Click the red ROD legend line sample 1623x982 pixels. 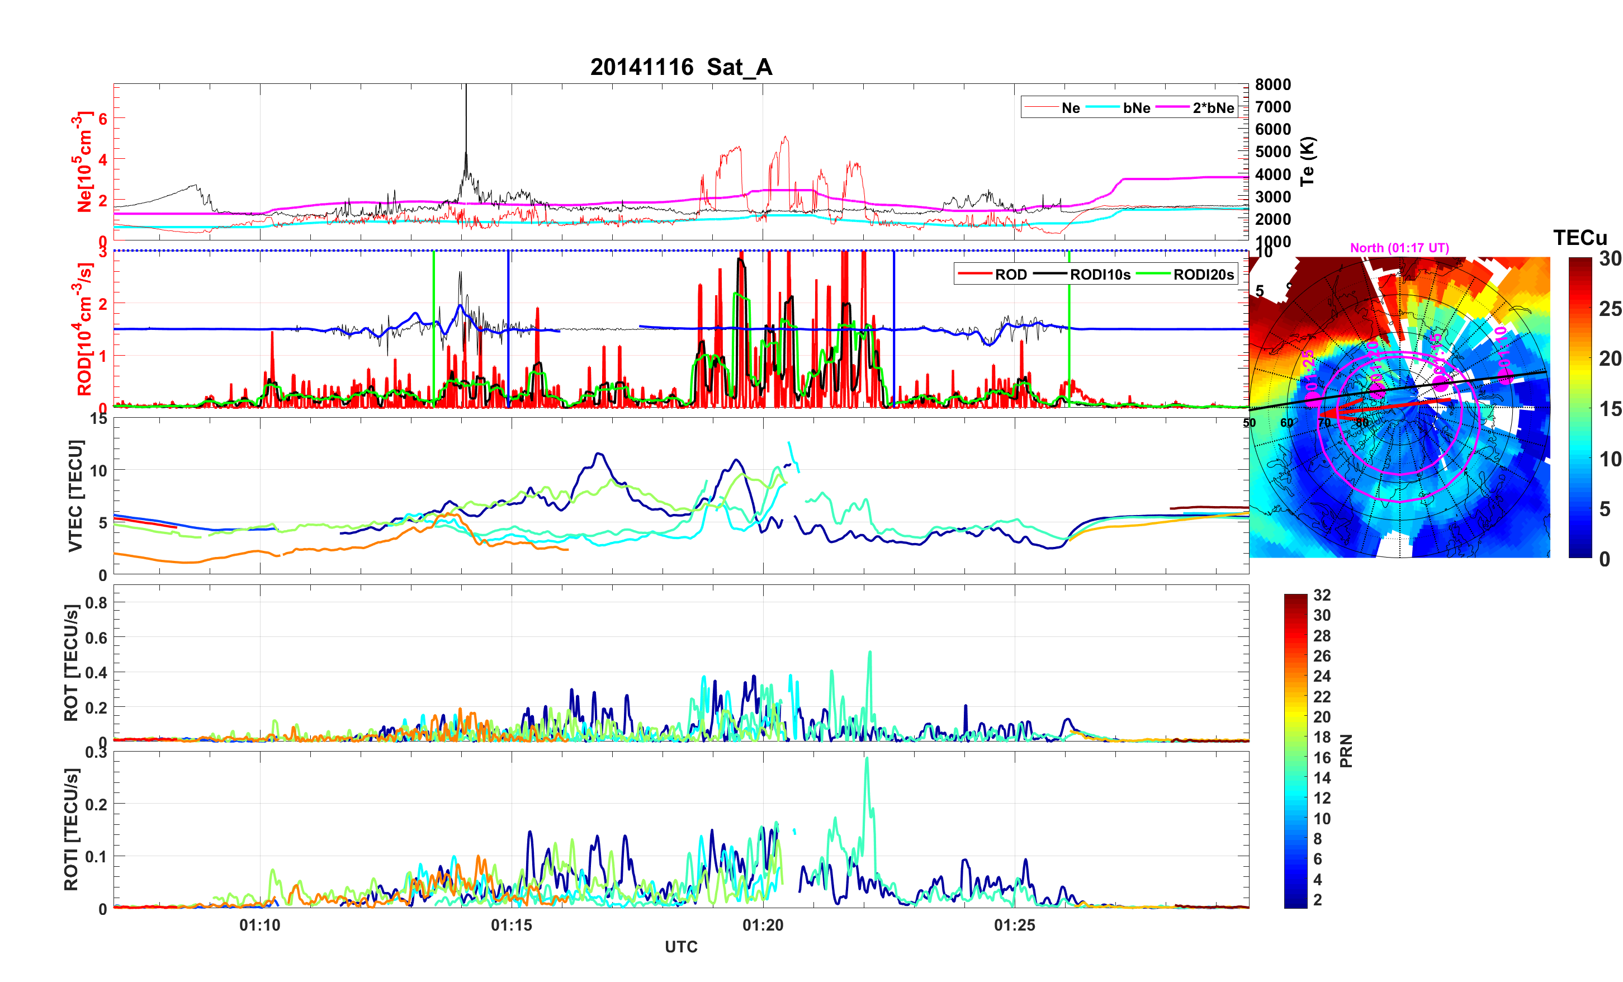pos(974,274)
